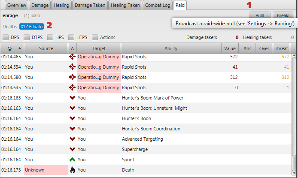Sort by the A column header
Viewport: 298px width, 178px height.
pyautogui.click(x=72, y=48)
